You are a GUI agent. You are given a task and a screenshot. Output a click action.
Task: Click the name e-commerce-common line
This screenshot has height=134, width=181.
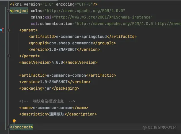click(x=54, y=108)
